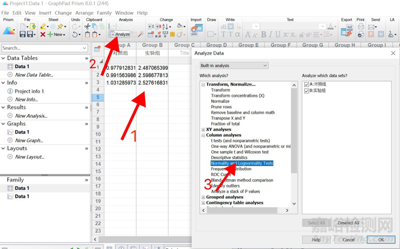This screenshot has width=400, height=249.
Task: Click the magic wand icon
Action: [x=141, y=34]
